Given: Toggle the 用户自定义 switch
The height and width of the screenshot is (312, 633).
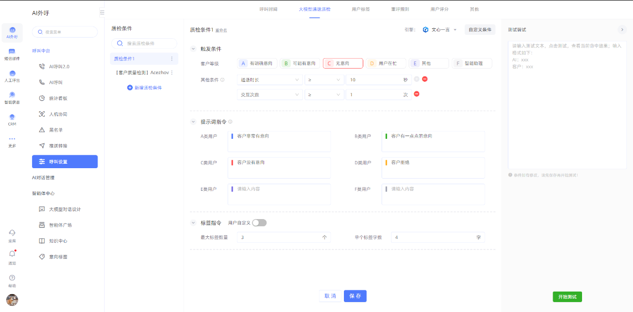Looking at the screenshot, I should click(x=259, y=223).
